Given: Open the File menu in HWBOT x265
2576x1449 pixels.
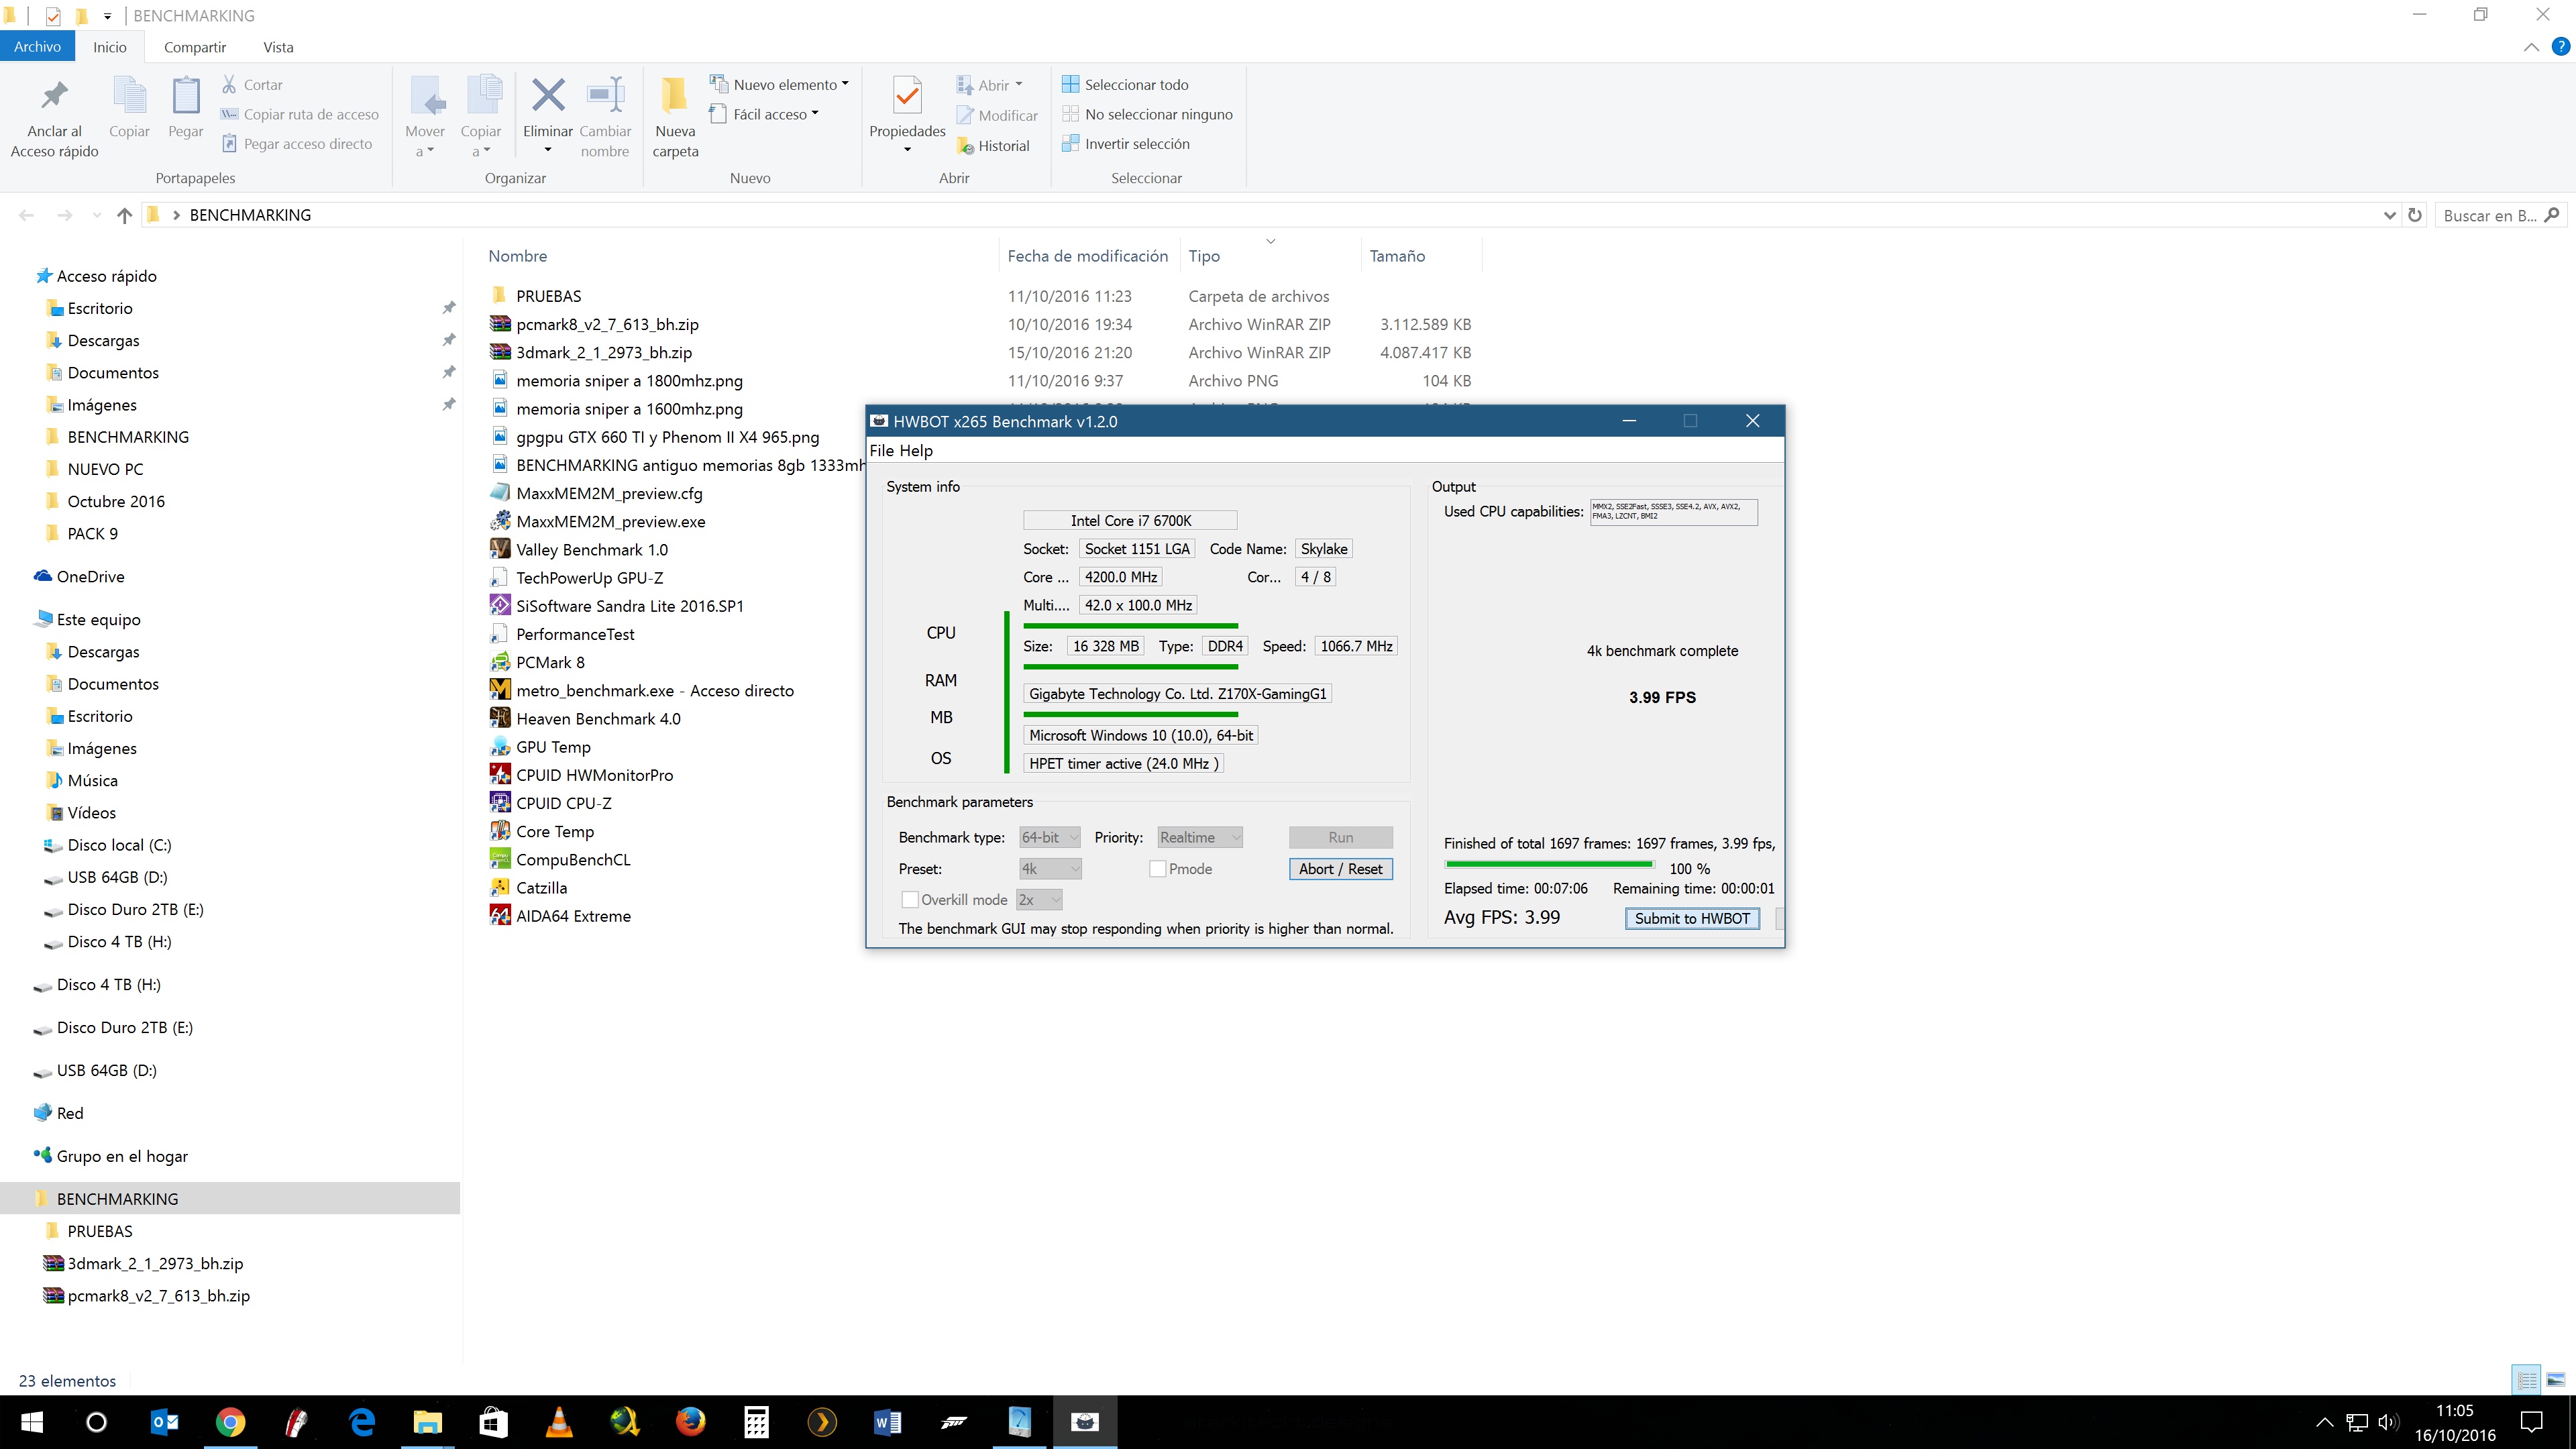Looking at the screenshot, I should (x=881, y=451).
